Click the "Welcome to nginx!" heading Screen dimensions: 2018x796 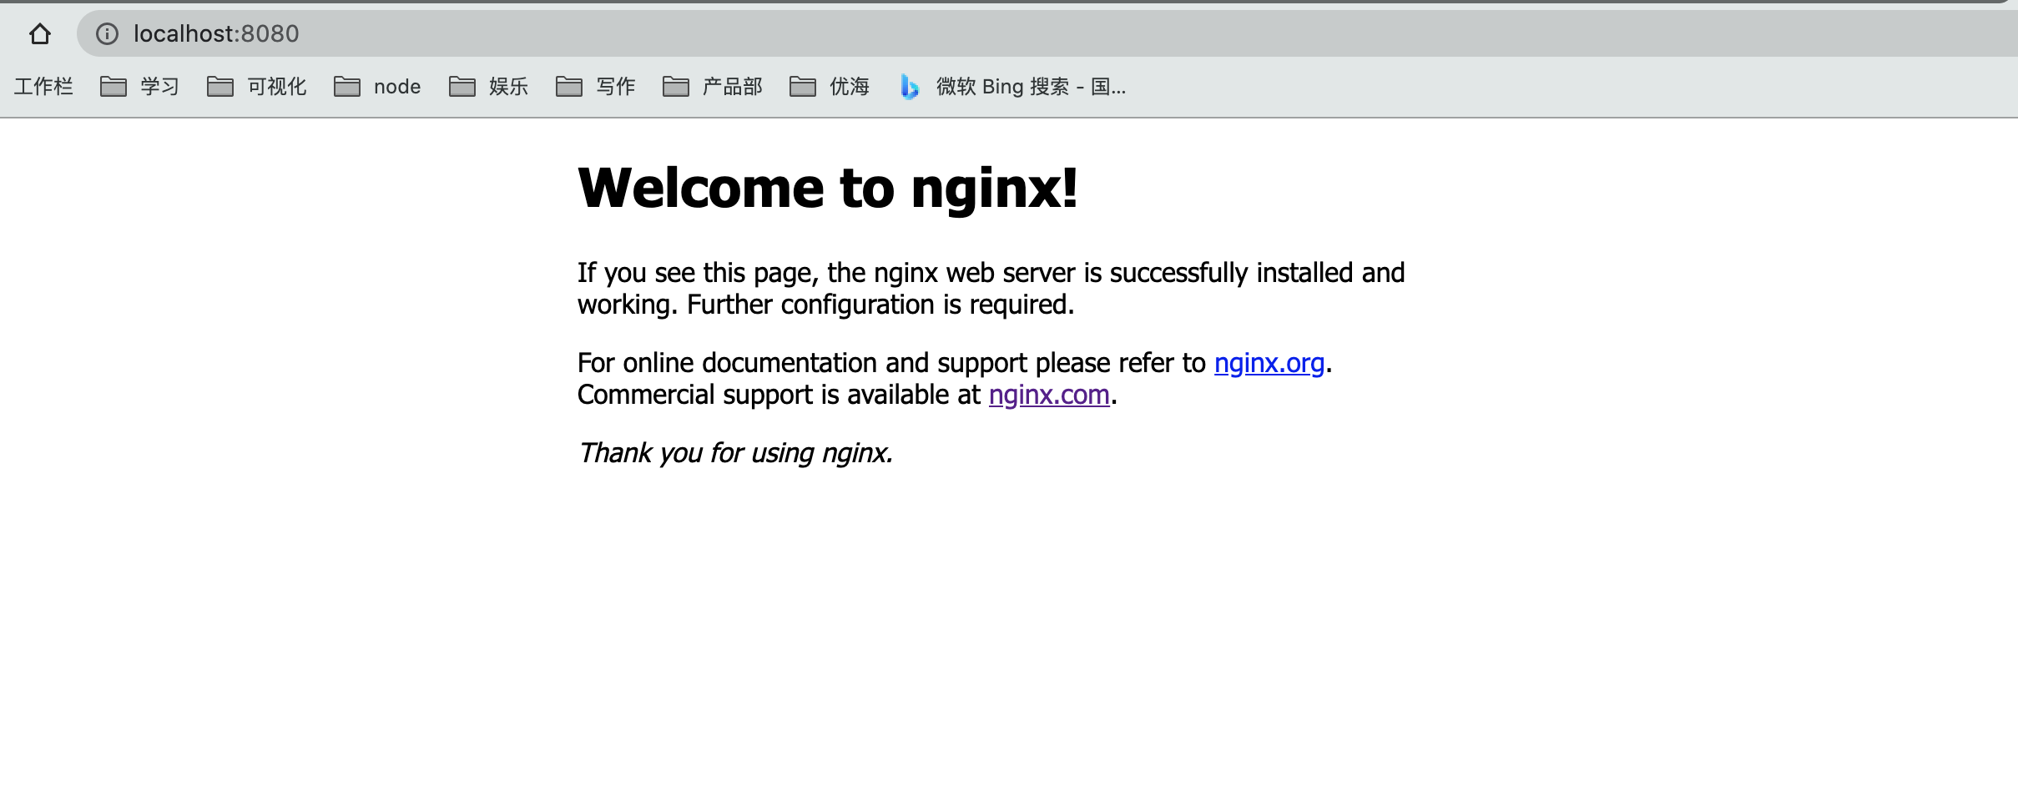(x=828, y=188)
